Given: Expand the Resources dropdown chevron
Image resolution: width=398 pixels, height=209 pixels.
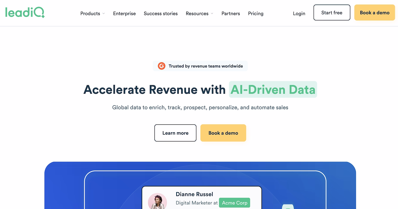Looking at the screenshot, I should point(212,14).
